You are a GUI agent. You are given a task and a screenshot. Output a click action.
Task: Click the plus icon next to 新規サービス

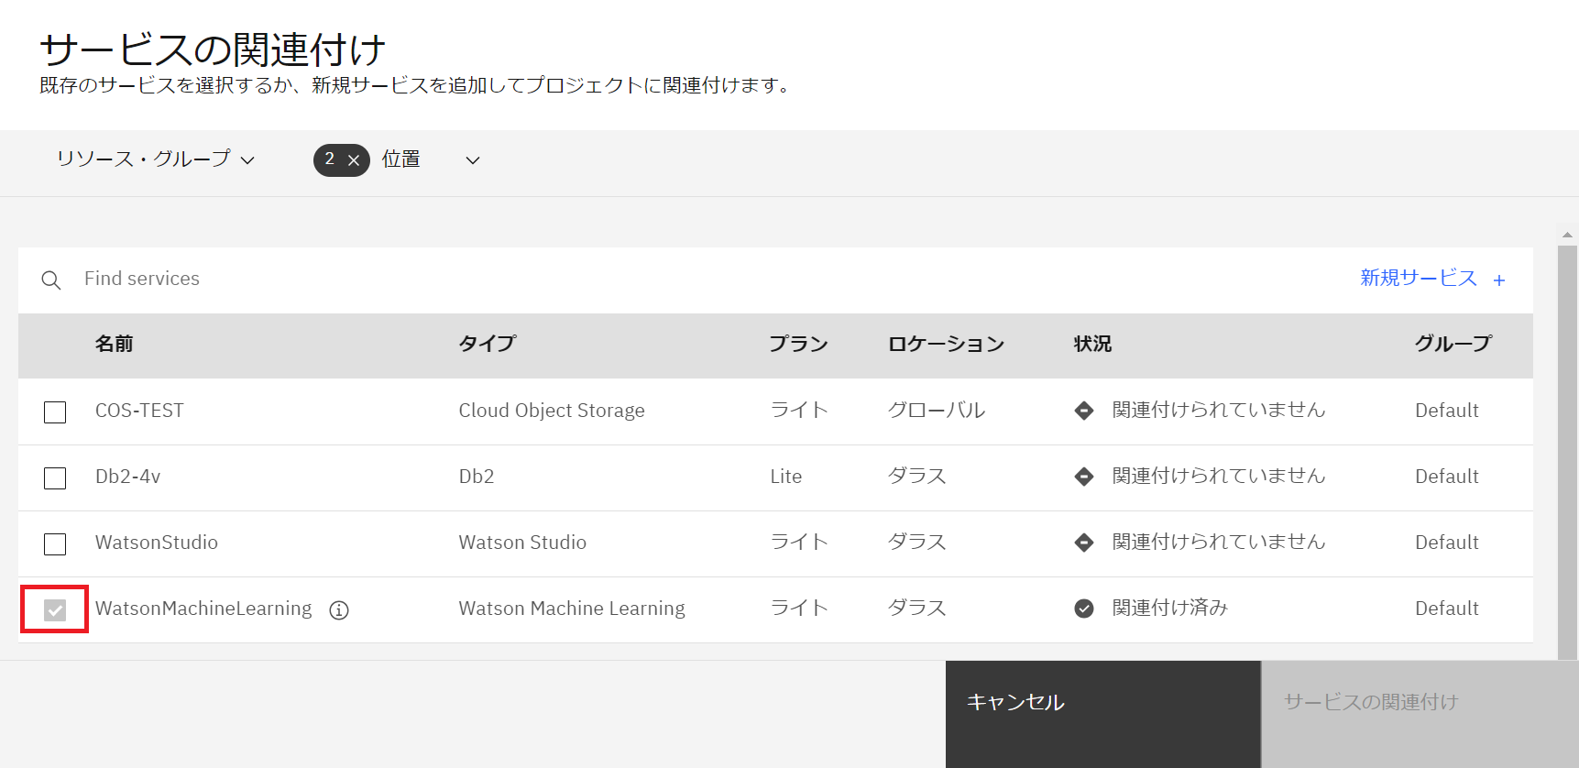click(1499, 280)
